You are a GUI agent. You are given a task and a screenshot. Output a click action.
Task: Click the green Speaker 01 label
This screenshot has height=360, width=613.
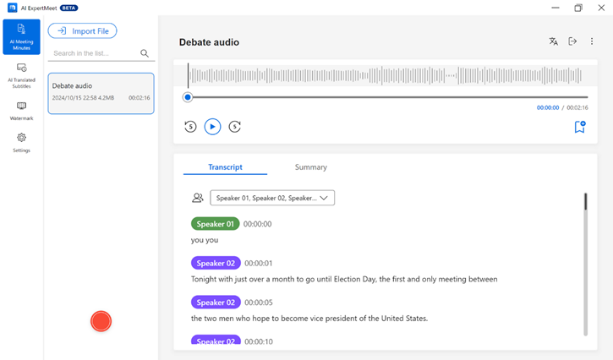[x=215, y=224]
